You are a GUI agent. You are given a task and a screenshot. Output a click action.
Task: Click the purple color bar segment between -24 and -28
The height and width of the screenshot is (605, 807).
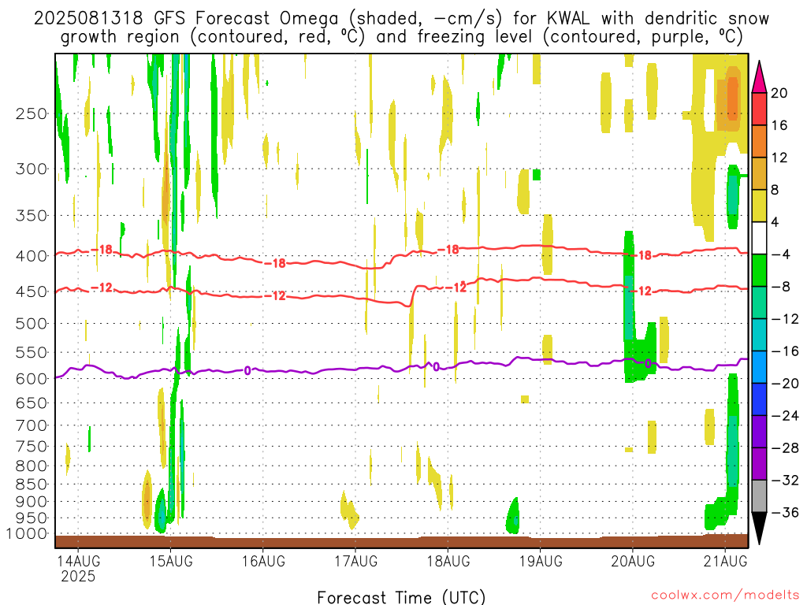[759, 432]
